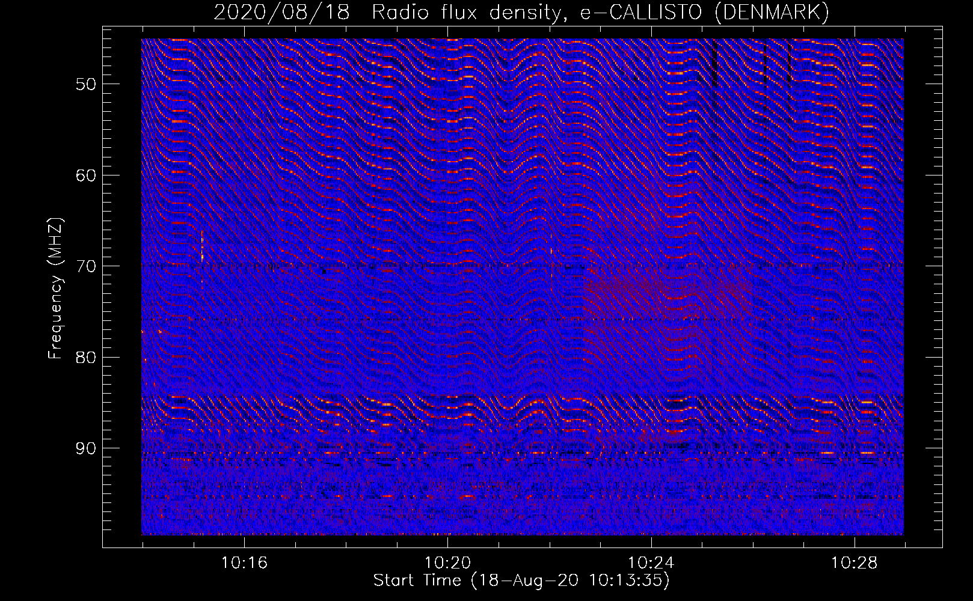Click the plot title 'Radio flux density, e-CALLISTO (DENMARK)'
The width and height of the screenshot is (973, 601).
(601, 13)
